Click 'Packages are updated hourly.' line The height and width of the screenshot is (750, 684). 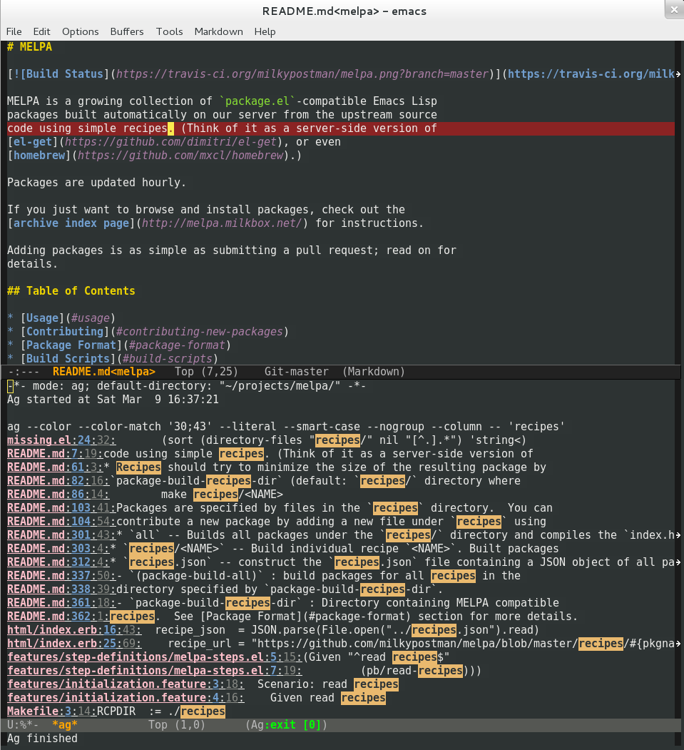[96, 183]
